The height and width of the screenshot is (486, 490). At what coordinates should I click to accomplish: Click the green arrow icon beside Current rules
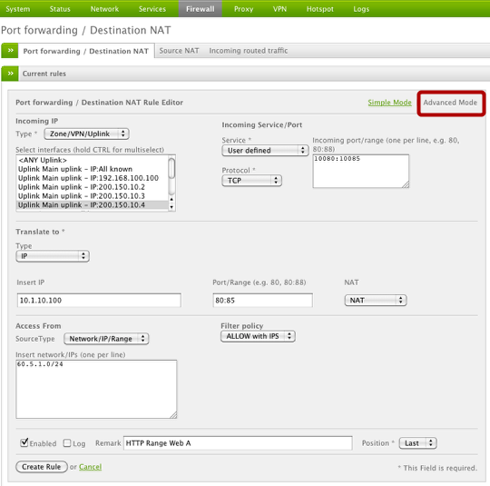pos(10,74)
